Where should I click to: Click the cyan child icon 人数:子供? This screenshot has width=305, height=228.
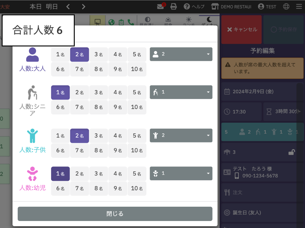coord(33,136)
